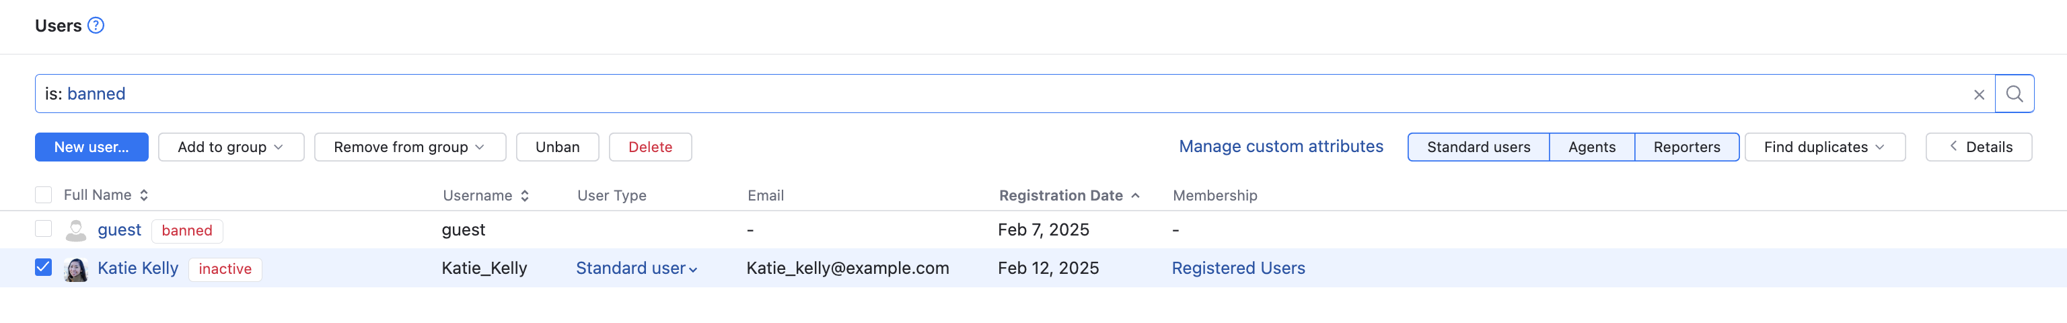Click the magnifier search icon

(x=2014, y=94)
